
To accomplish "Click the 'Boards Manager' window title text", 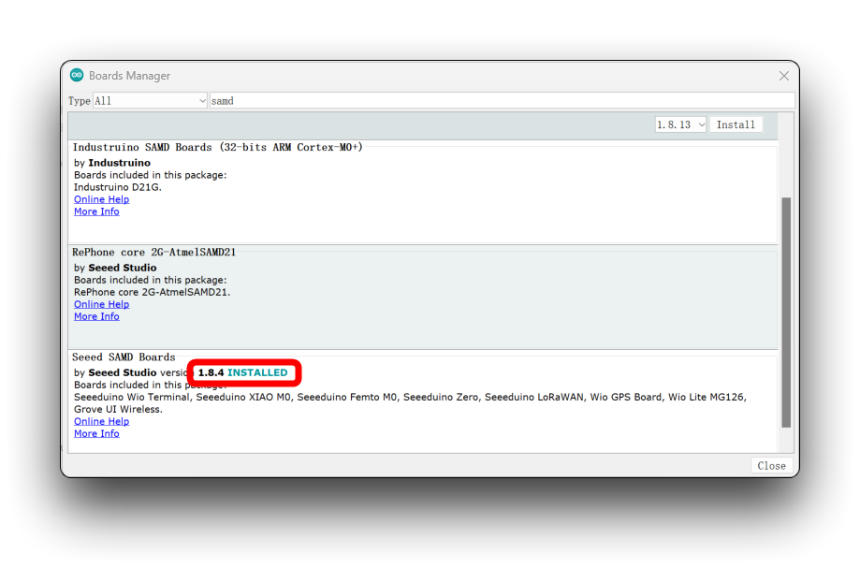I will tap(129, 76).
